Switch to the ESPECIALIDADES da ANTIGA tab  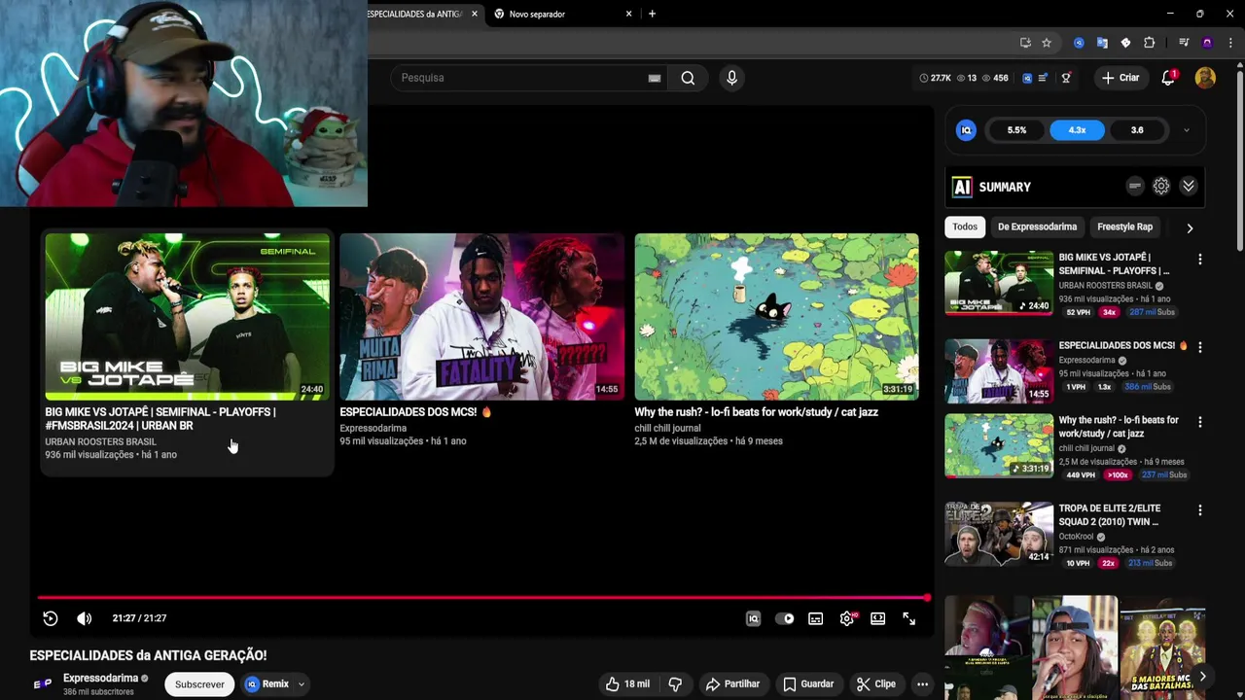(417, 14)
